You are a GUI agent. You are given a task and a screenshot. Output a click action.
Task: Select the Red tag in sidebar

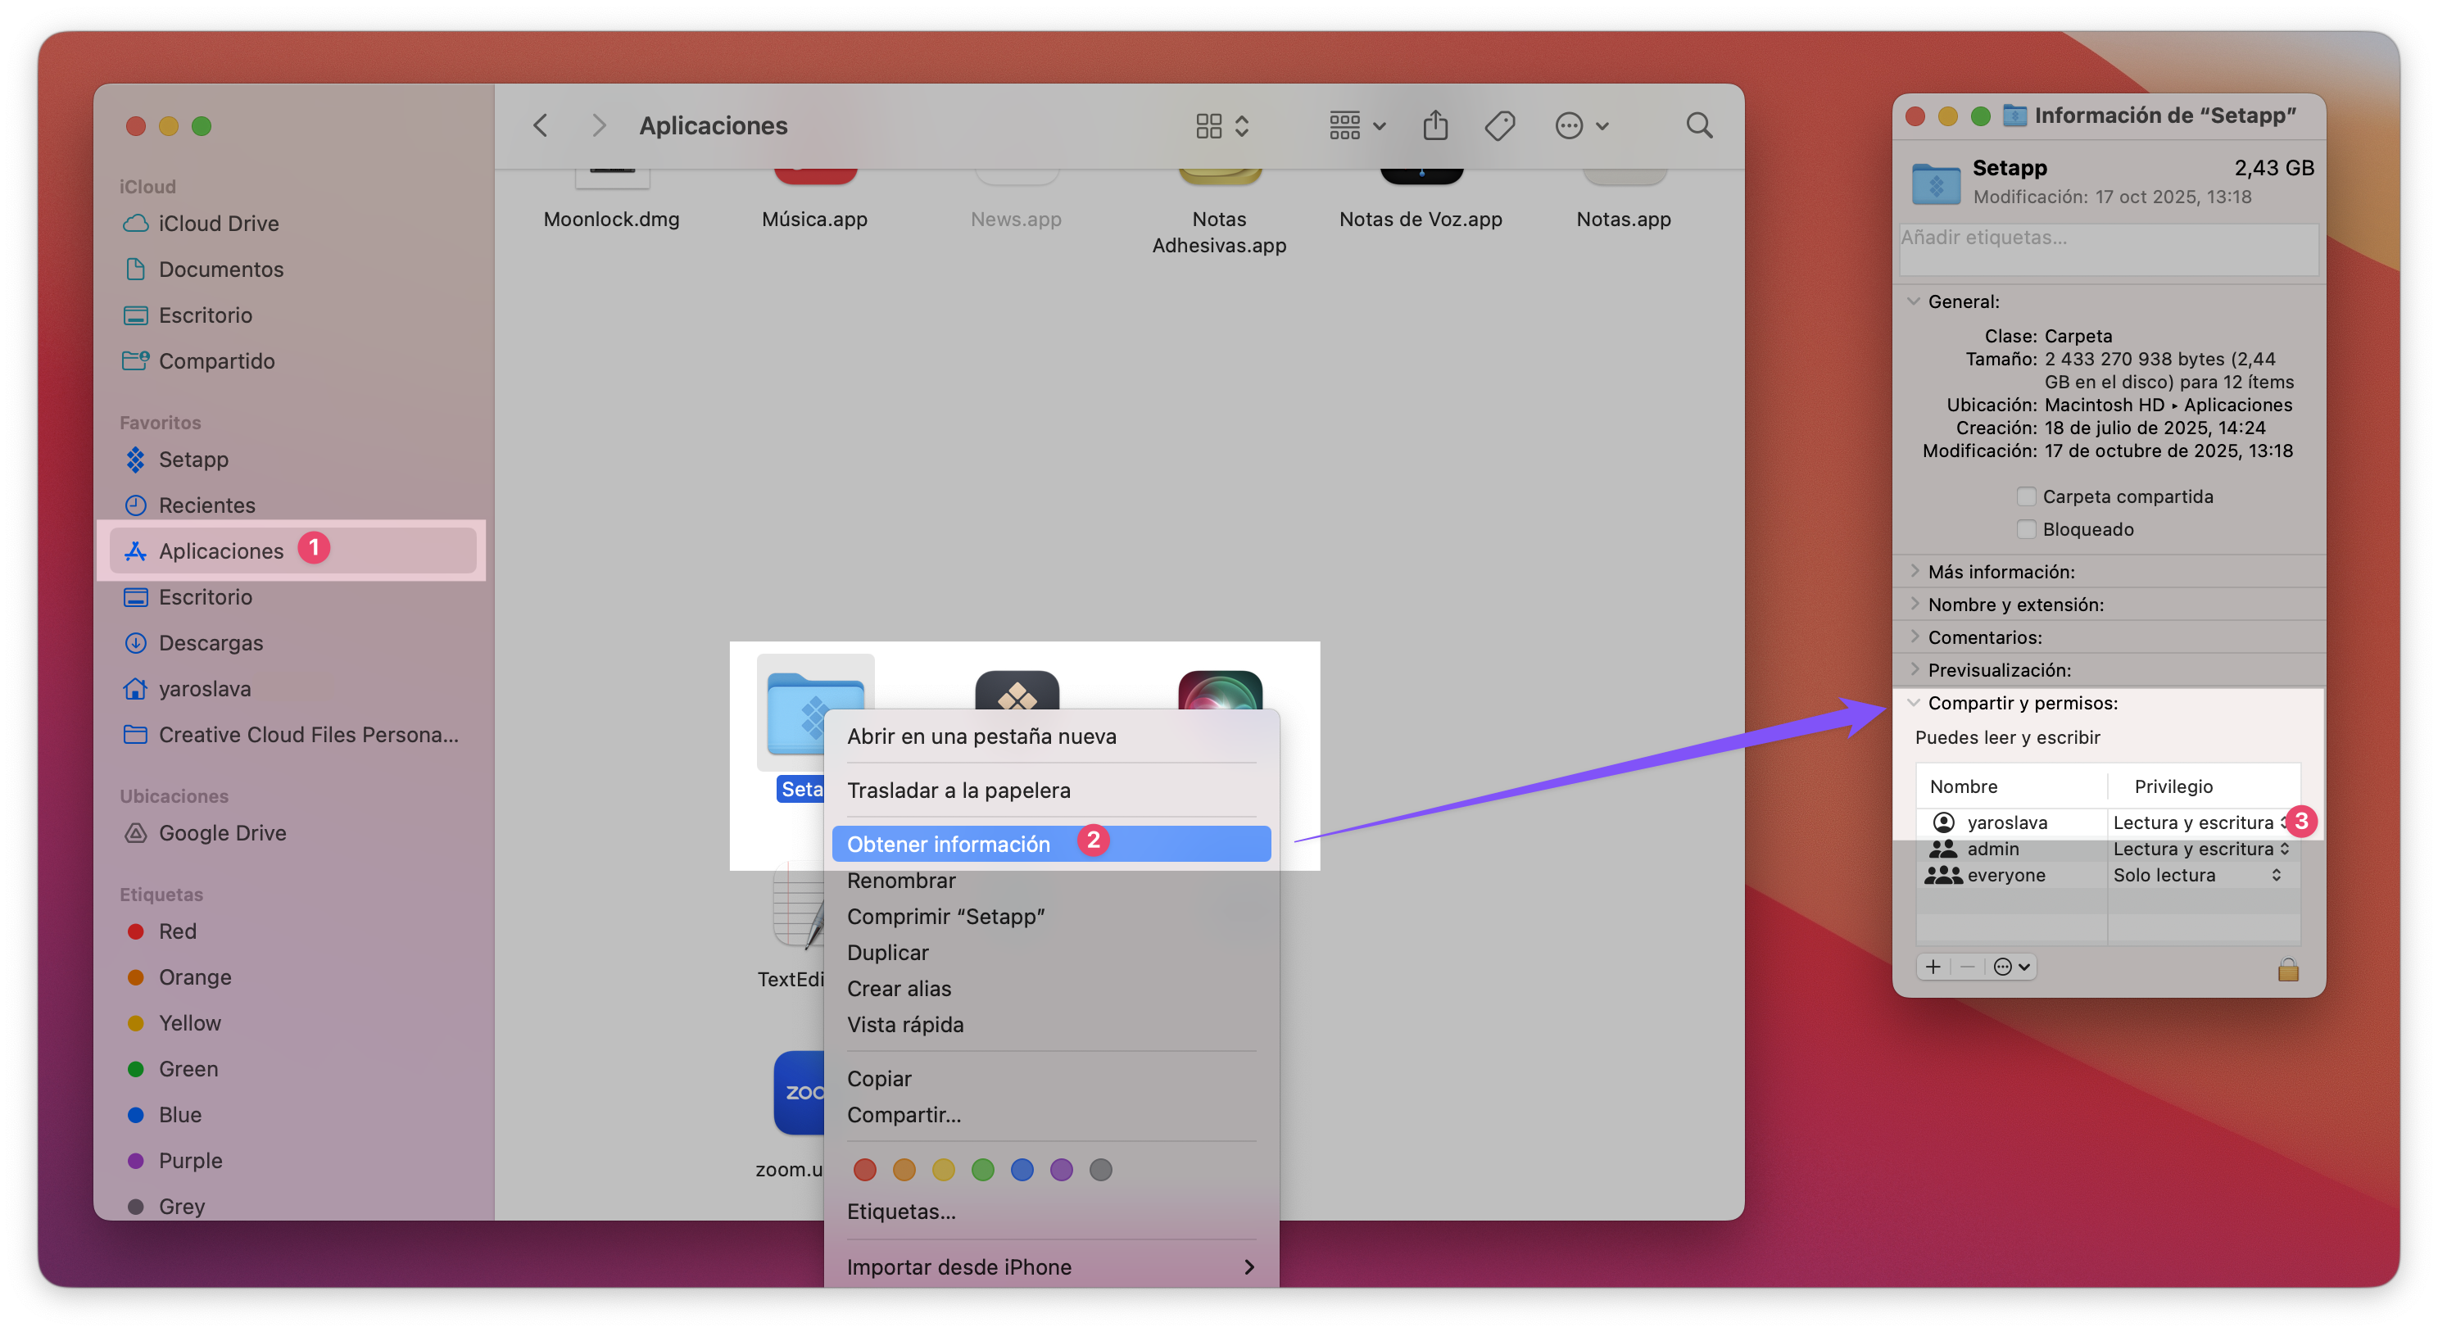pos(292,931)
